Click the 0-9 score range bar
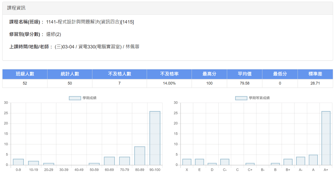336x173 pixels. tap(18, 162)
